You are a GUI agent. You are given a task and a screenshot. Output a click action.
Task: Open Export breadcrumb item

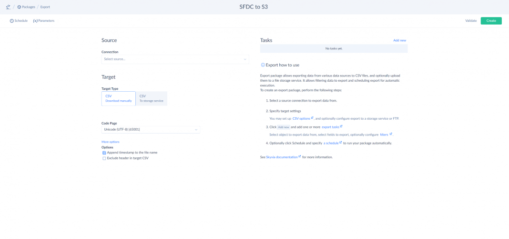pyautogui.click(x=45, y=7)
